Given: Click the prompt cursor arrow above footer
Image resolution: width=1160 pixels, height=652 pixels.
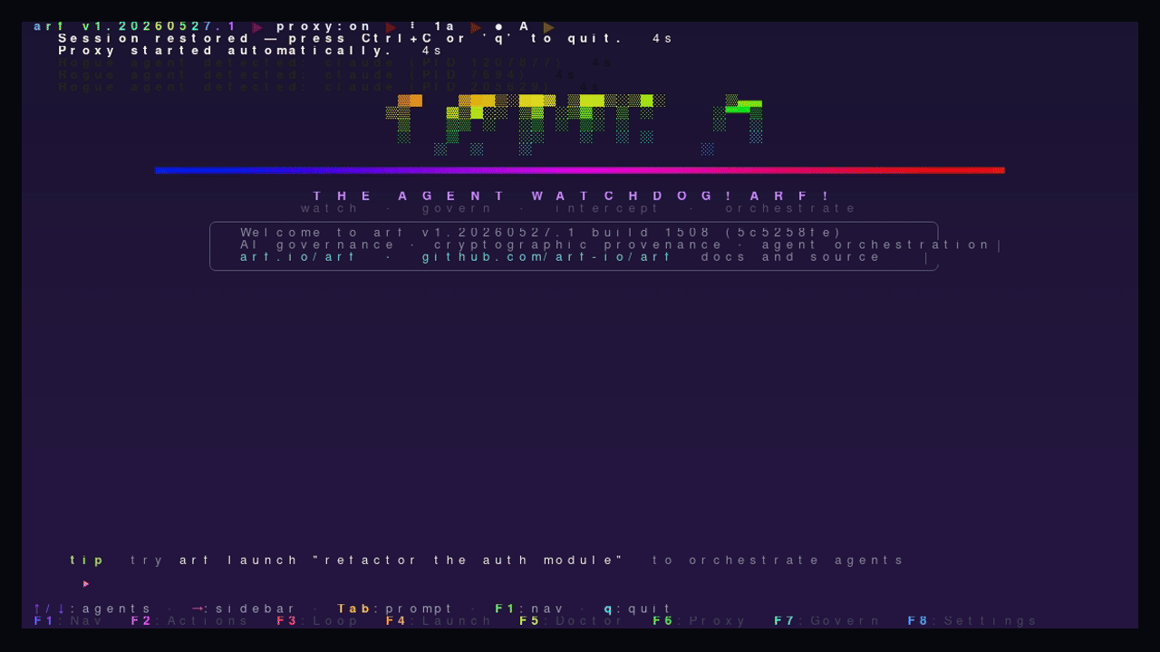Looking at the screenshot, I should pos(86,584).
